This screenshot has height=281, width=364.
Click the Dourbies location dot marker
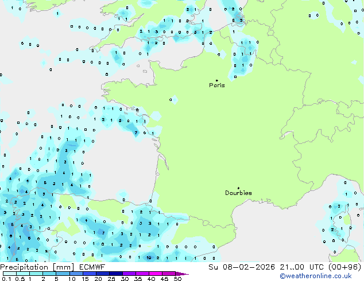(238, 188)
